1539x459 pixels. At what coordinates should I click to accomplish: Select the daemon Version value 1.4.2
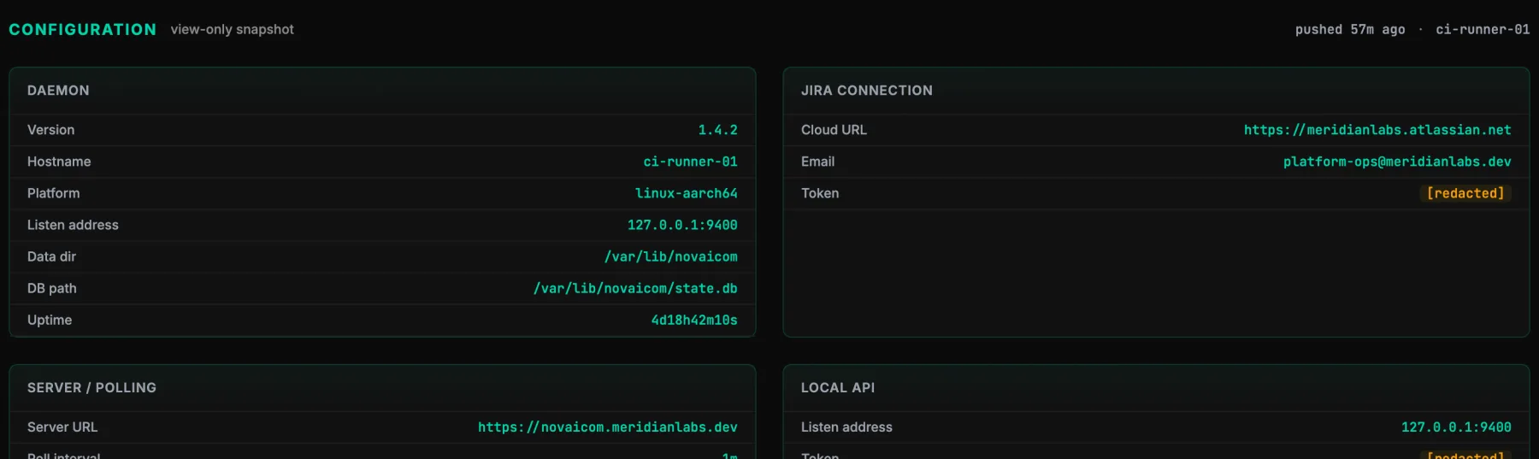click(x=717, y=130)
